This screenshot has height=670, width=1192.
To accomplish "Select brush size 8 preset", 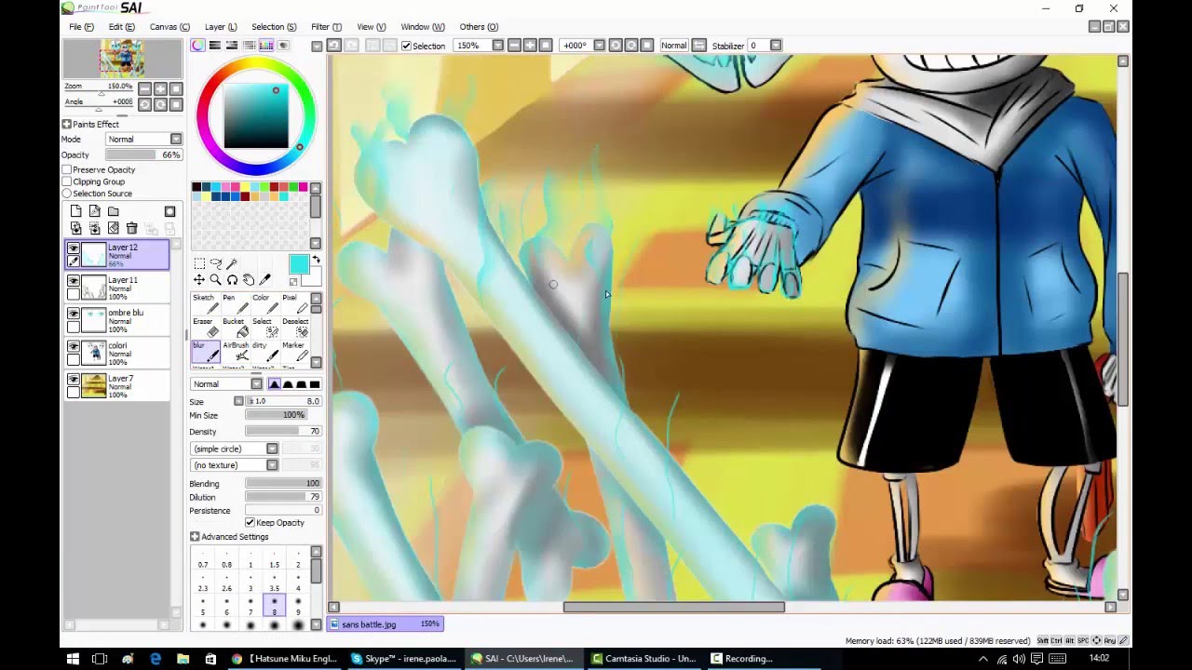I will 274,607.
